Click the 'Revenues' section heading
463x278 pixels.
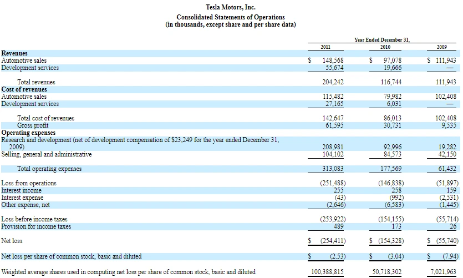pyautogui.click(x=14, y=53)
